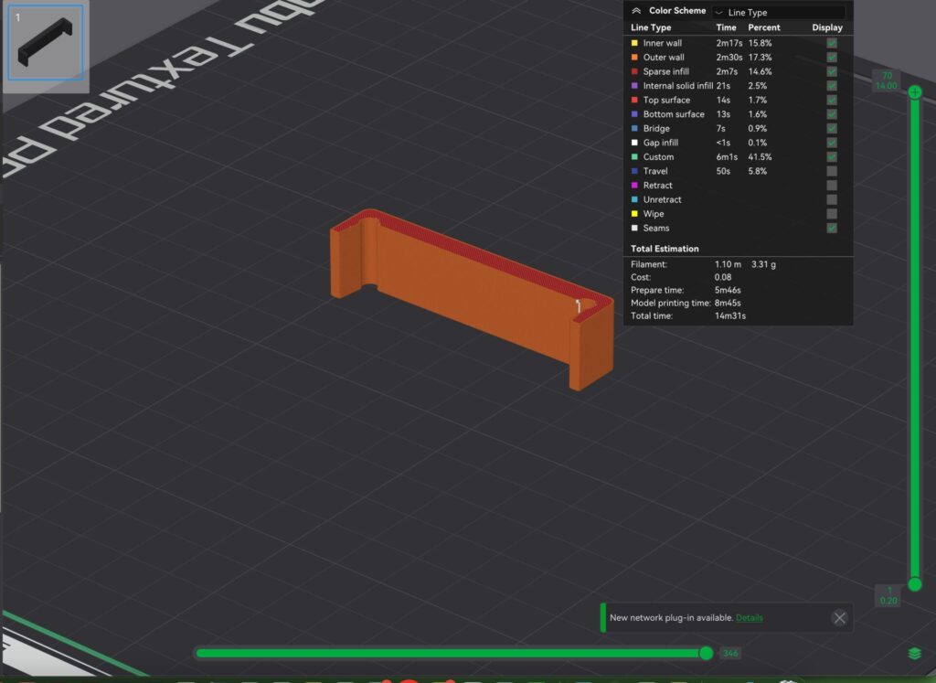This screenshot has width=936, height=683.
Task: Click the plus icon on layer slider top
Action: (x=914, y=92)
